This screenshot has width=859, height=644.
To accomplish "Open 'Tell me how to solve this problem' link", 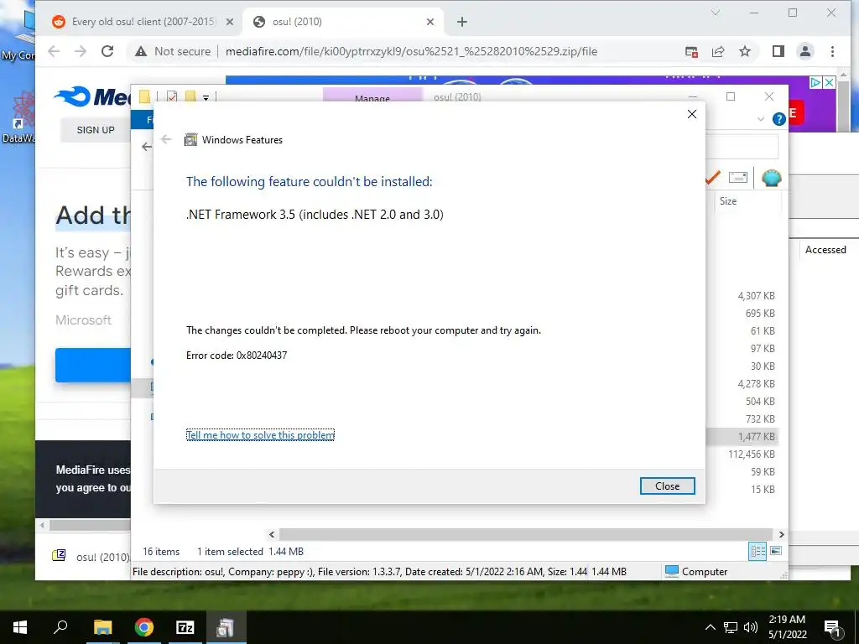I will (260, 435).
